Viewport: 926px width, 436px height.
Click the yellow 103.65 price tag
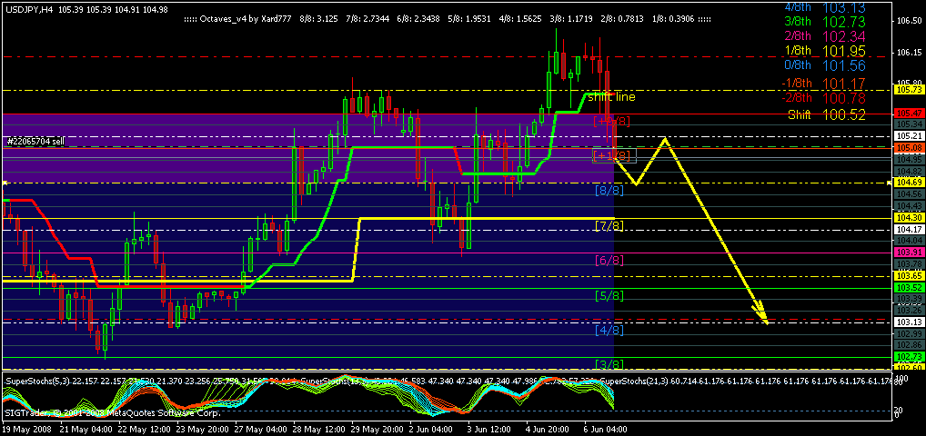coord(909,276)
